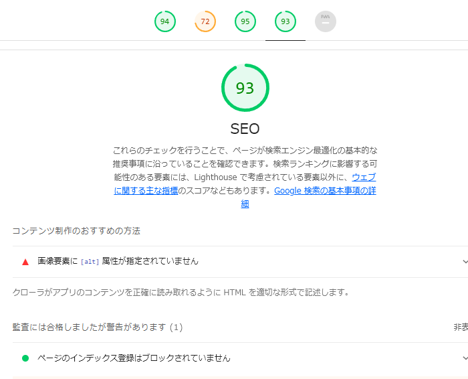Toggle chevron on the index registration row

tap(465, 358)
